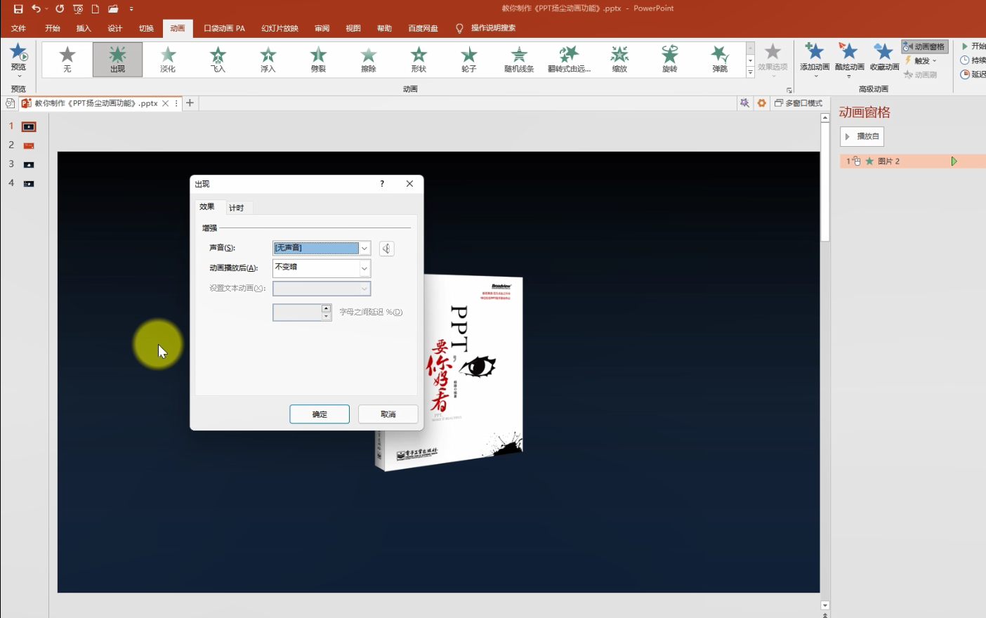986x618 pixels.
Task: Open the purple pin icon near multi-window
Action: (x=744, y=103)
